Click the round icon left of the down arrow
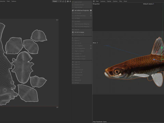Image resolution: width=164 pixels, height=123 pixels. [68, 1]
